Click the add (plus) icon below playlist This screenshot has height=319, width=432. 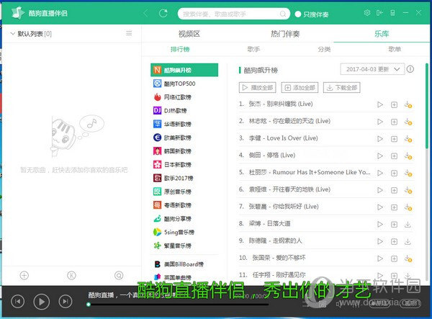point(24,275)
